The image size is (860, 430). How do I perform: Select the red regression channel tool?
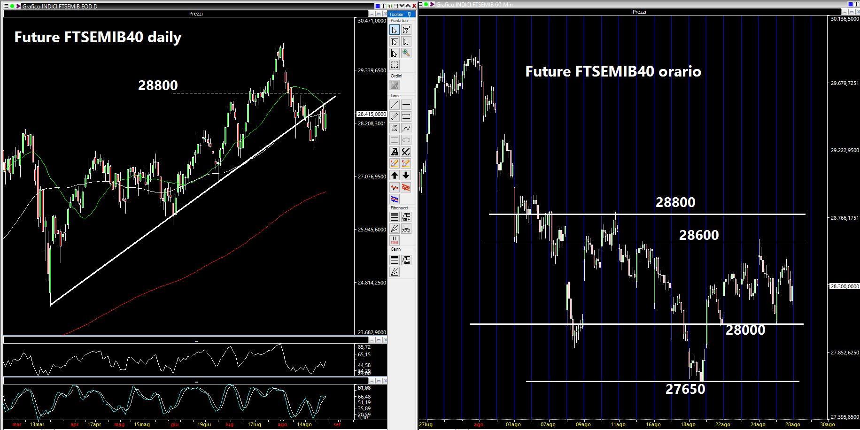coord(406,187)
